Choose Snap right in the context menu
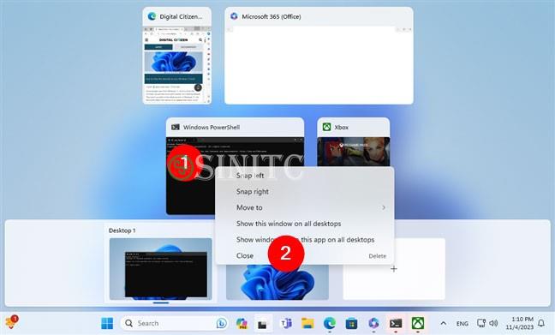The height and width of the screenshot is (335, 555). click(x=304, y=192)
